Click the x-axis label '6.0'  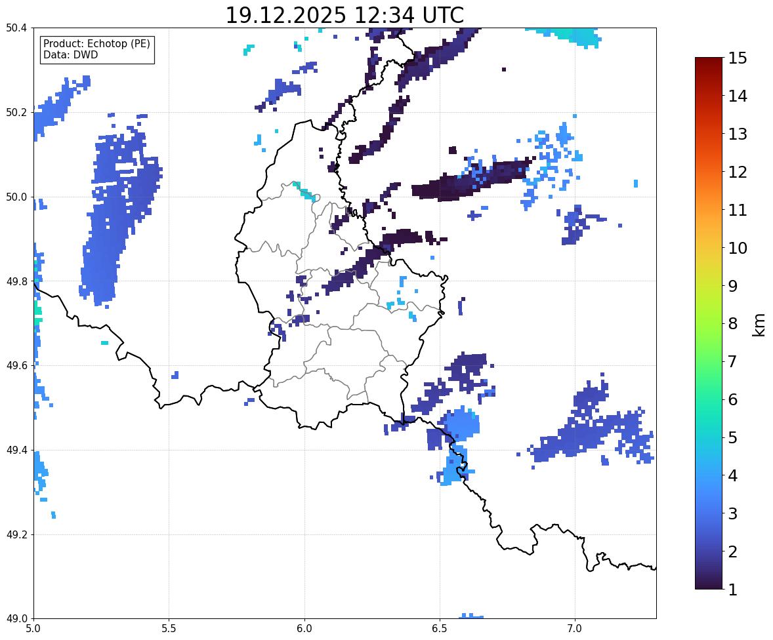click(304, 629)
